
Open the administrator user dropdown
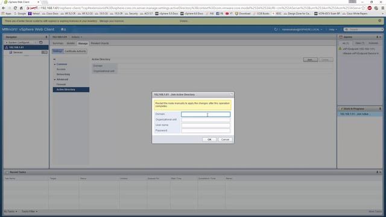pyautogui.click(x=302, y=30)
